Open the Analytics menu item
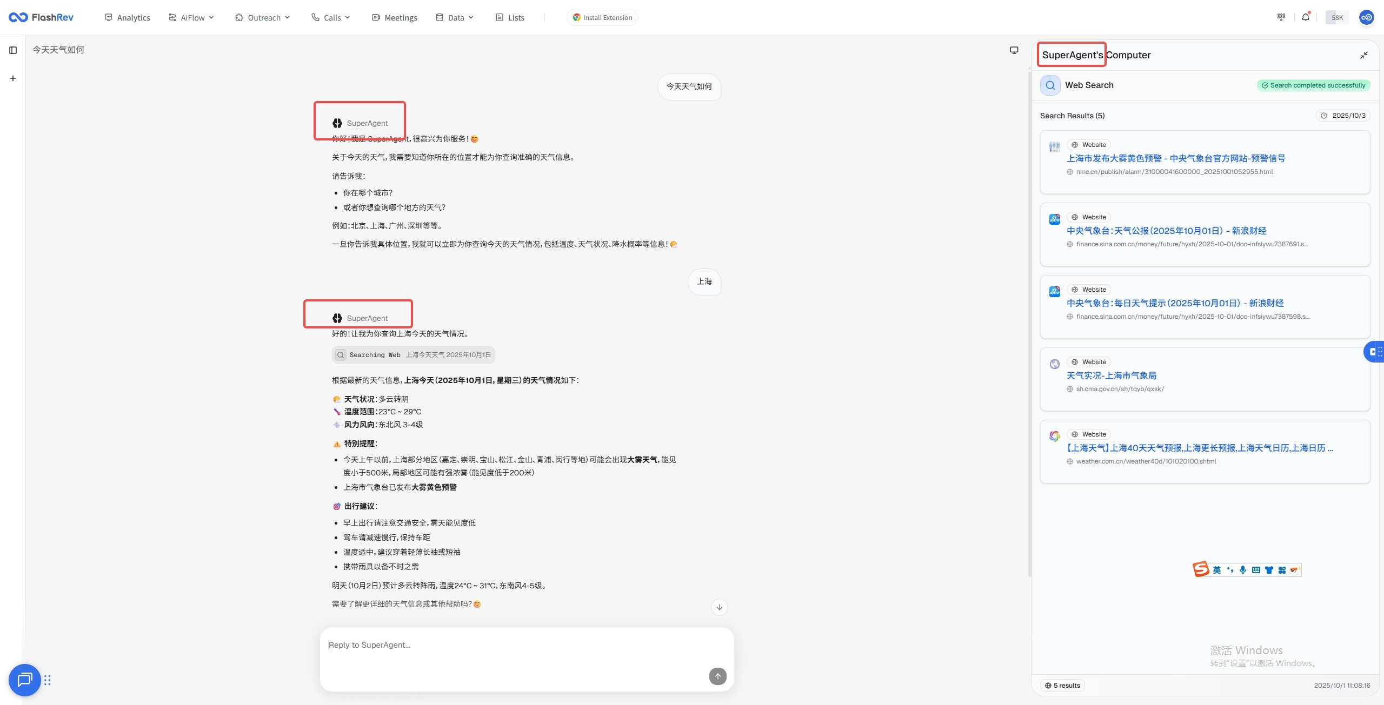The height and width of the screenshot is (705, 1384). (128, 17)
